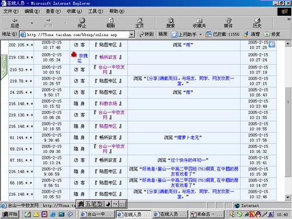Open the 工具(T) menu
Image resolution: width=292 pixels, height=219 pixels.
pyautogui.click(x=95, y=11)
